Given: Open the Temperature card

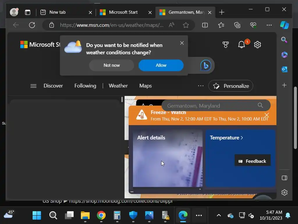Looking at the screenshot, I should 240,158.
